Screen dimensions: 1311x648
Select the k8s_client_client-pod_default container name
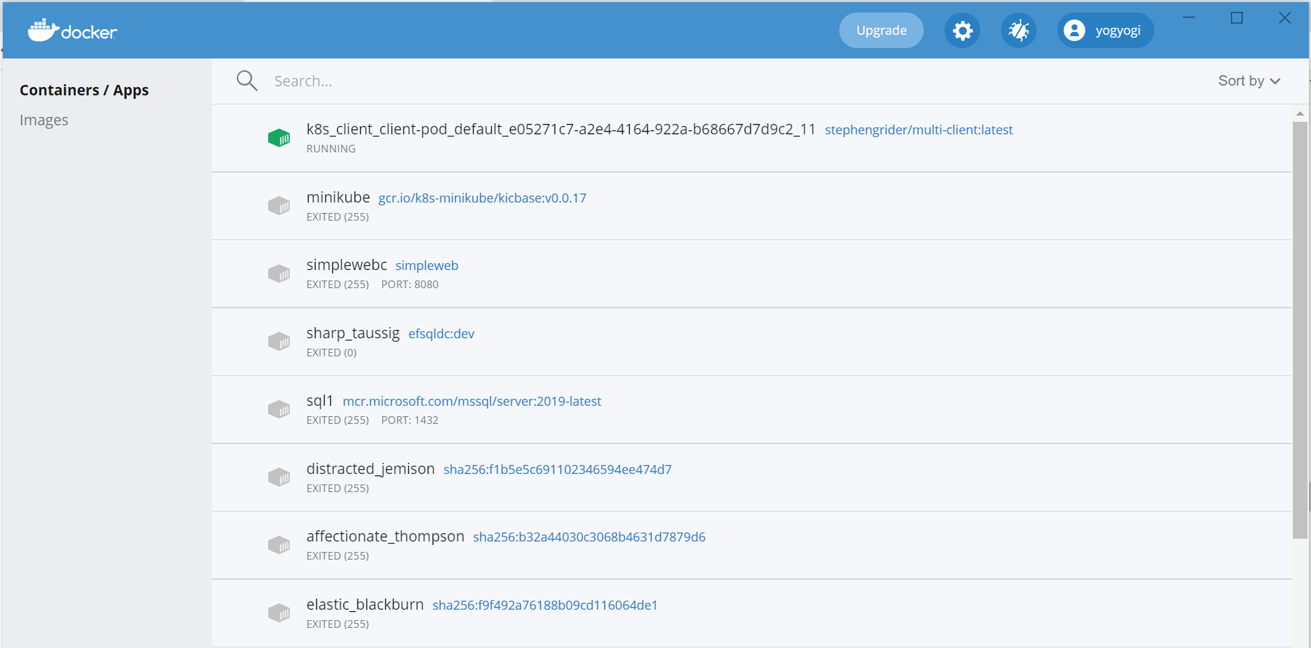(x=561, y=129)
